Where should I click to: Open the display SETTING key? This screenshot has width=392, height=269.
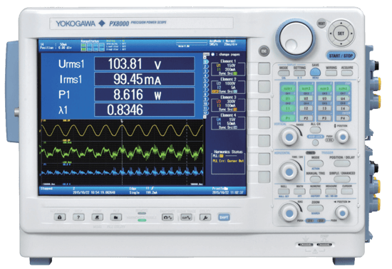[299, 73]
